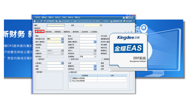This screenshot has height=106, width=187.
Task: Click the 助记码 input field
Action: point(88,39)
